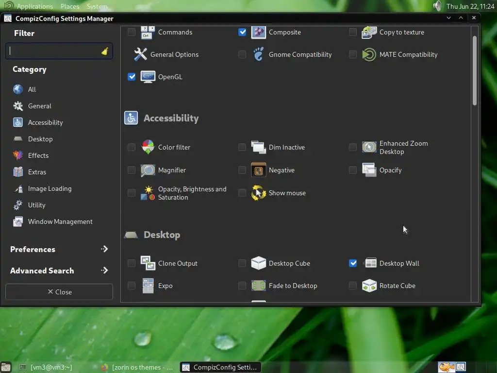The height and width of the screenshot is (373, 497).
Task: Open the Desktop Wall plugin icon
Action: 370,263
